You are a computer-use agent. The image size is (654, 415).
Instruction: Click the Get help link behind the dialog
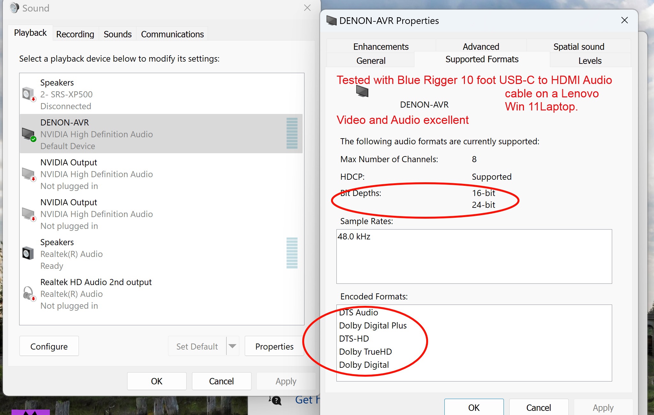(x=307, y=400)
